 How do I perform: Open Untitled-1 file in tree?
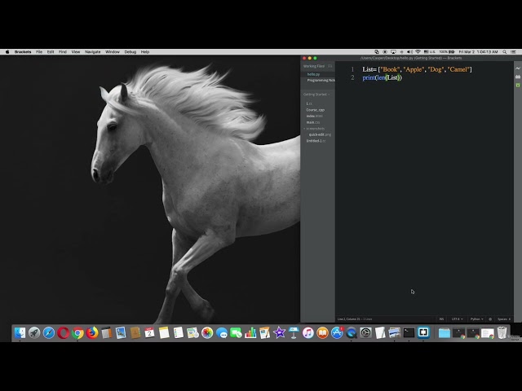pos(316,141)
